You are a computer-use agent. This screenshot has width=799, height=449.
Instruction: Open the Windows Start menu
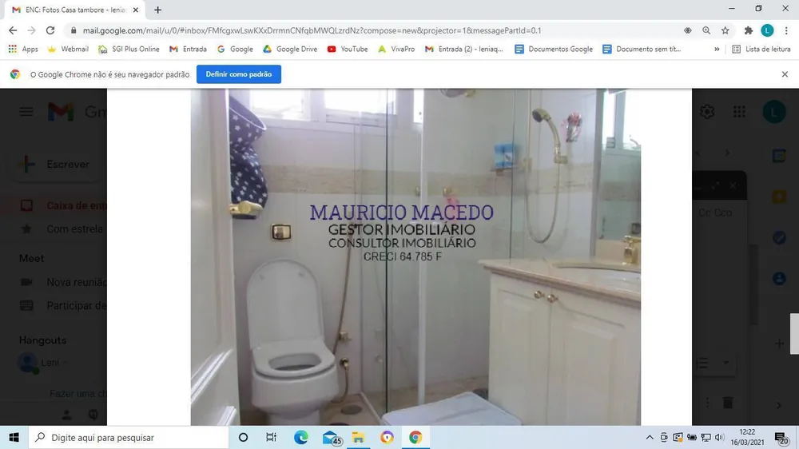point(14,437)
